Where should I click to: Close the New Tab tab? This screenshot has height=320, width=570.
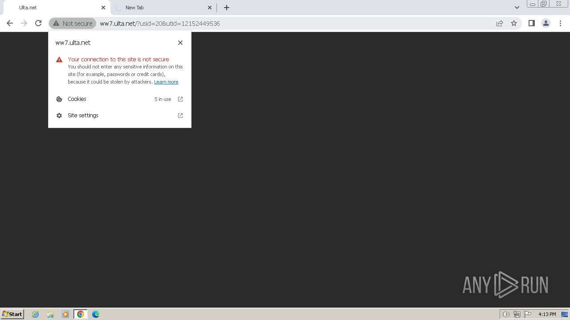210,8
